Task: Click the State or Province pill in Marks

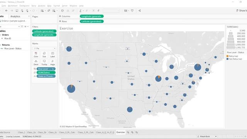Action: tap(46, 76)
